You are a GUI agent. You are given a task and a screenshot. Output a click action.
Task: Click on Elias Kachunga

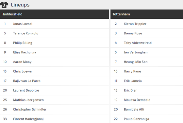click(x=25, y=52)
